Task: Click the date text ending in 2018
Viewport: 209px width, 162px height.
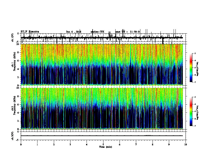Action: coord(74,32)
